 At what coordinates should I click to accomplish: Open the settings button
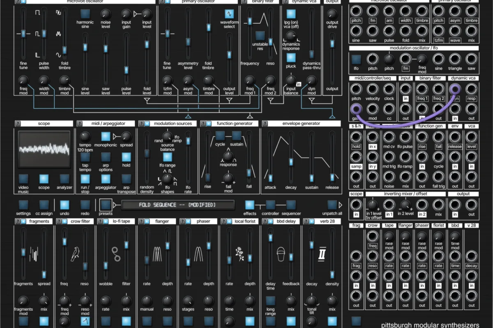pos(23,205)
